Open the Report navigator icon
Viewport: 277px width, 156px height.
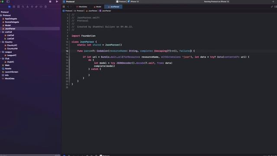pyautogui.click(x=45, y=7)
